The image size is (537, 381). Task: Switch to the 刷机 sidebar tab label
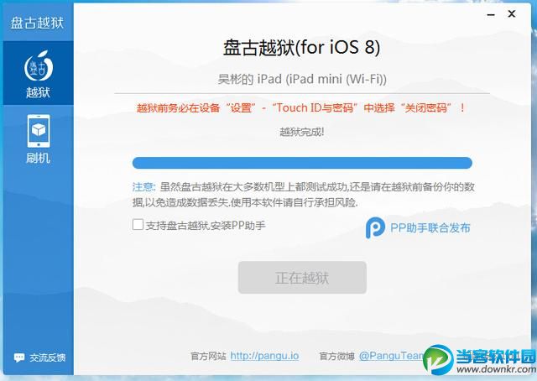point(38,158)
